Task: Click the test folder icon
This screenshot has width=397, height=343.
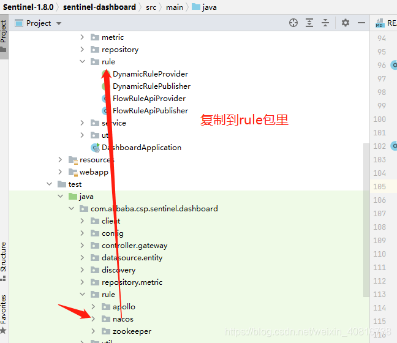Action: point(62,184)
